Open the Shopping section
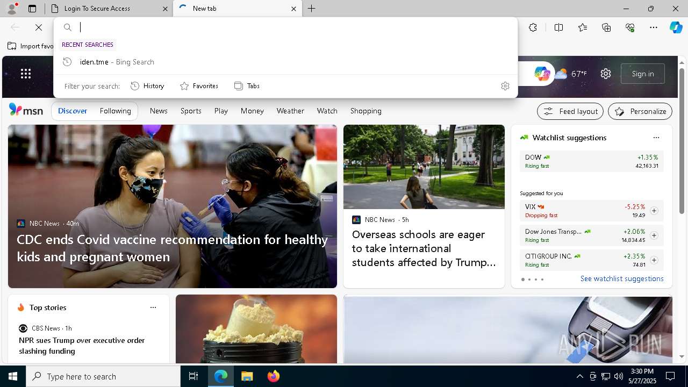Viewport: 688px width, 387px height. click(x=366, y=111)
